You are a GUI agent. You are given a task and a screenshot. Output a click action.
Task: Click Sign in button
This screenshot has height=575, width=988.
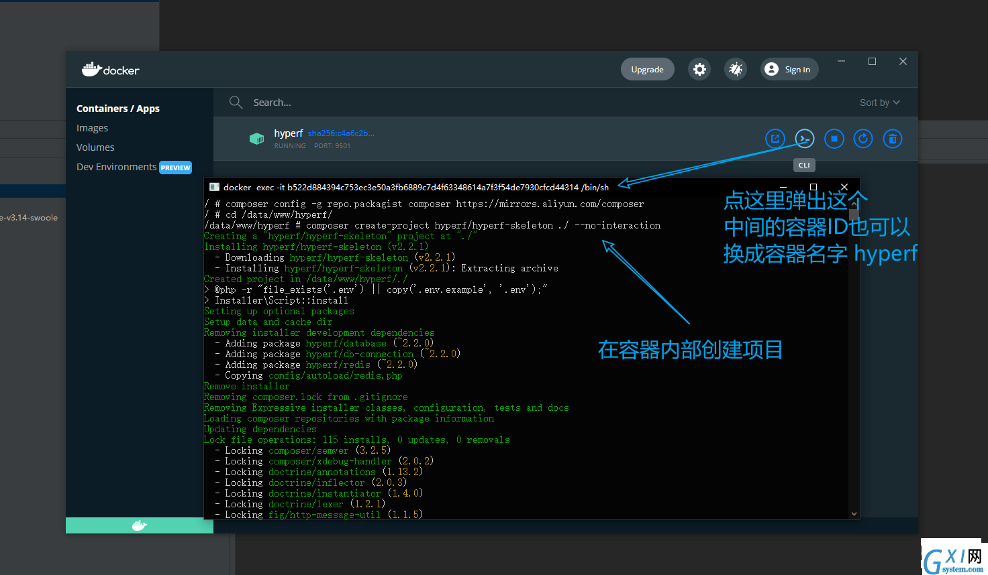[789, 69]
